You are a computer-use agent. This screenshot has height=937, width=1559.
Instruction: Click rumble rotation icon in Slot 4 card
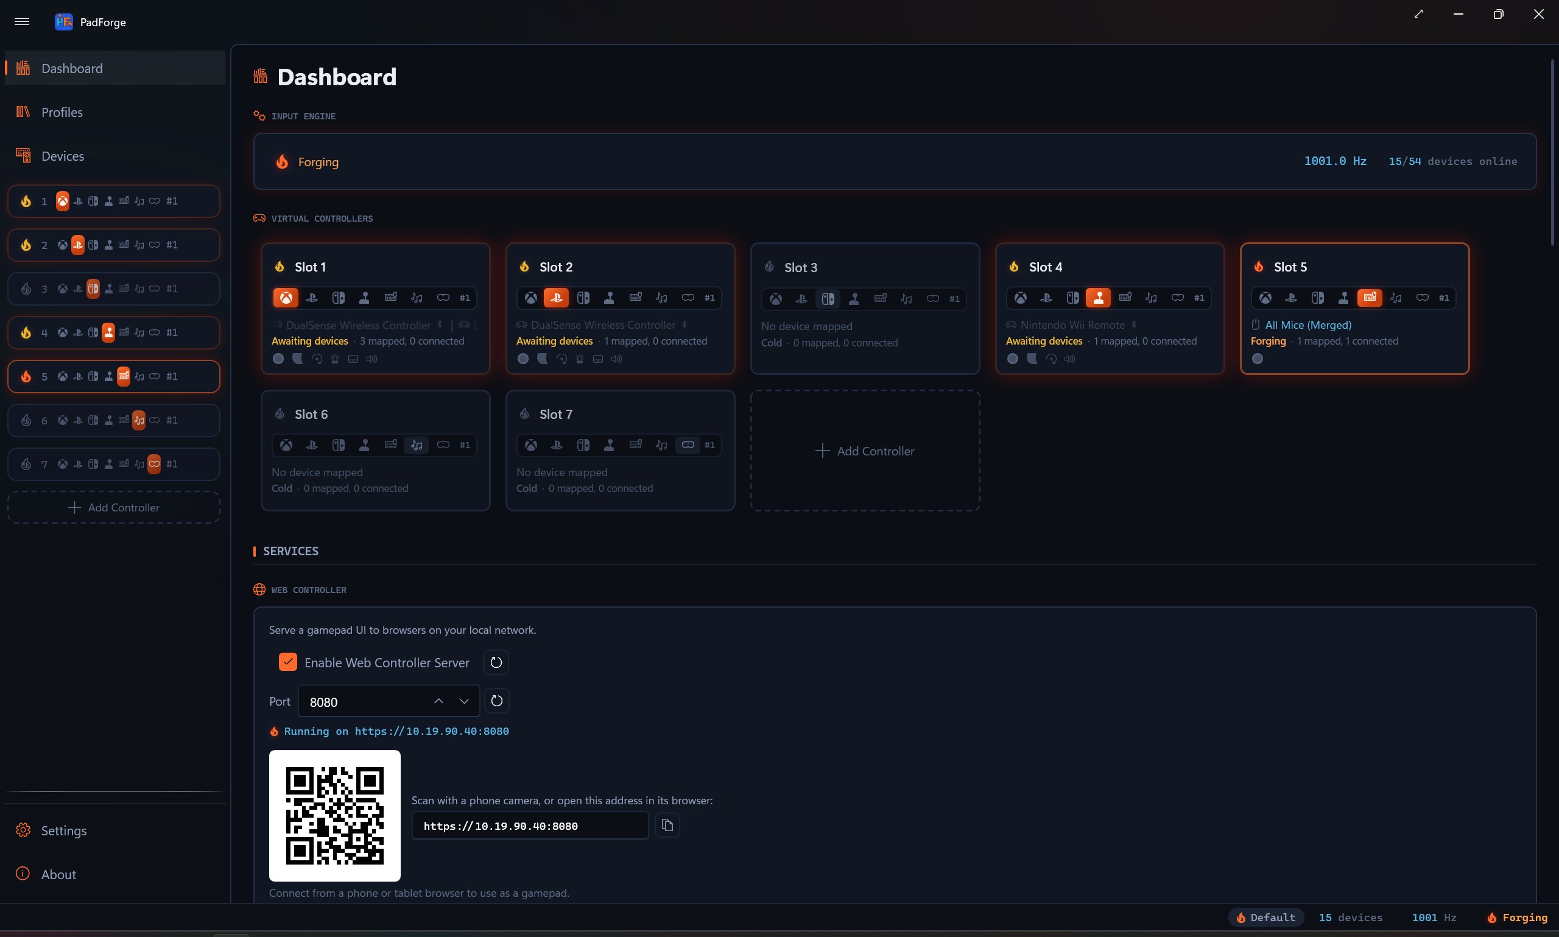[1050, 359]
